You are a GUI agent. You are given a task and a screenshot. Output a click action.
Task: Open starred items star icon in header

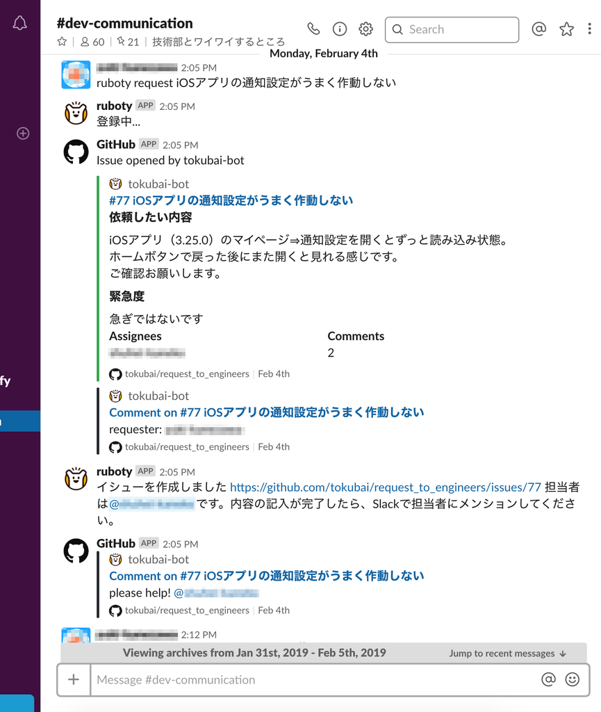[566, 29]
